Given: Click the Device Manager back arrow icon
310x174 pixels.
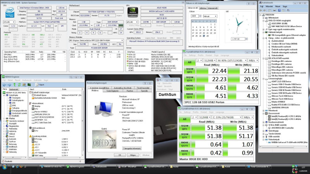Looking at the screenshot, I should [x=260, y=10].
